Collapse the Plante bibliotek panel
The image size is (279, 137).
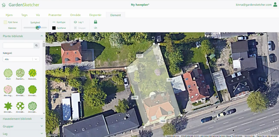point(42,36)
